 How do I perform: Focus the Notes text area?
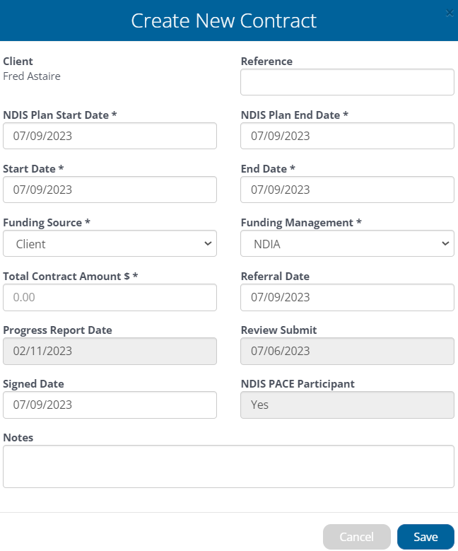pyautogui.click(x=229, y=467)
